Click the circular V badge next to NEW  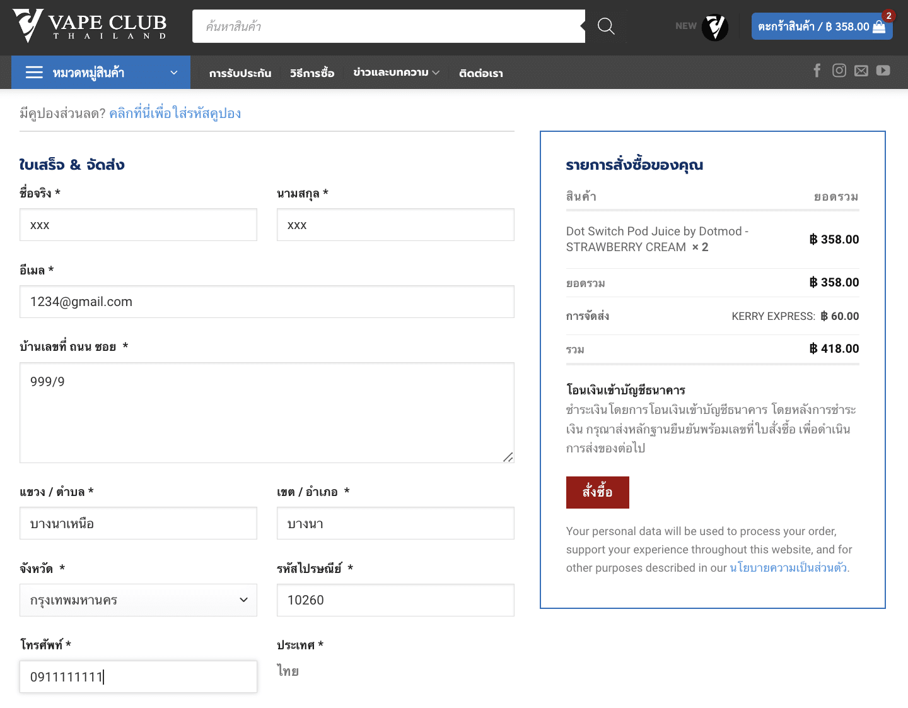716,27
